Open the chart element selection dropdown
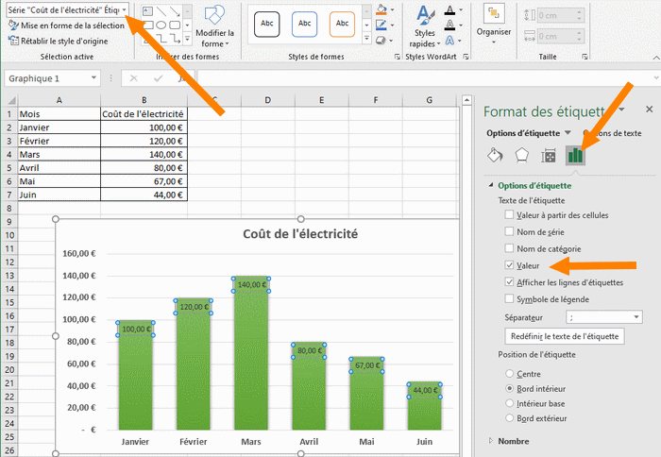Image resolution: width=661 pixels, height=457 pixels. pyautogui.click(x=125, y=9)
